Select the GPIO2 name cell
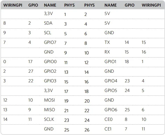 50,71
